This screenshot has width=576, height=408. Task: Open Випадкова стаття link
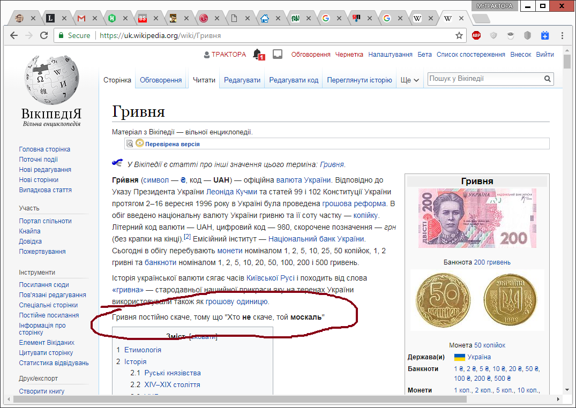click(x=45, y=190)
